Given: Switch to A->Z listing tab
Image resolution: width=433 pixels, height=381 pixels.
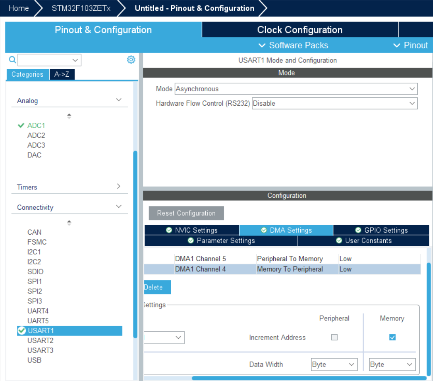Looking at the screenshot, I should [62, 74].
